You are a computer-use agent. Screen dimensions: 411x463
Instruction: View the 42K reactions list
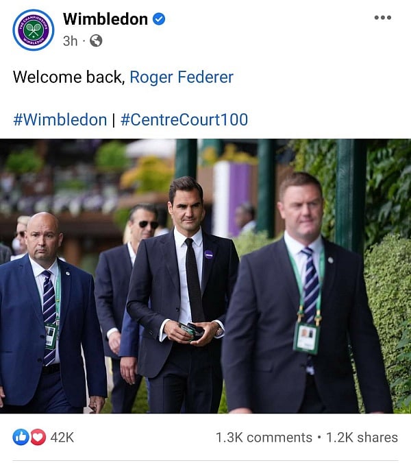[x=62, y=438]
